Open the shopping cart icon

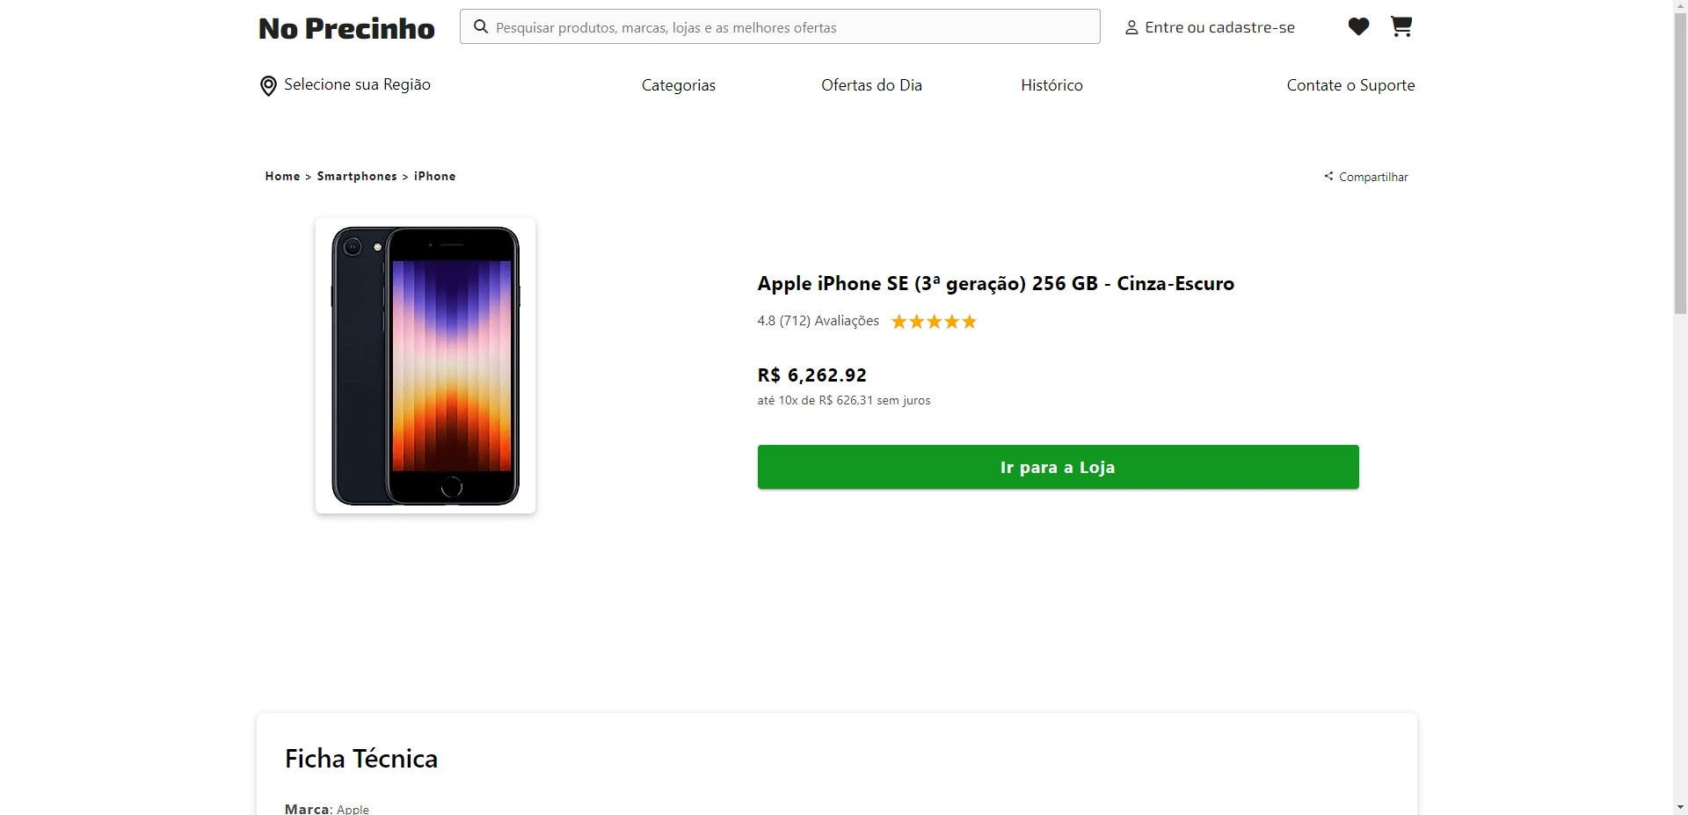pyautogui.click(x=1401, y=27)
